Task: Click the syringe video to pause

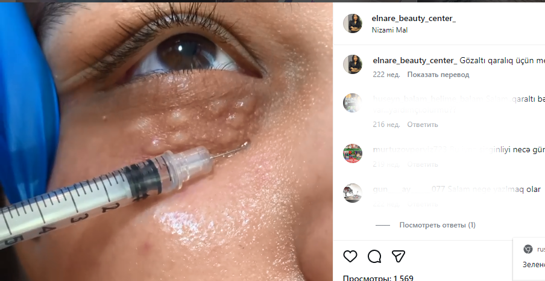Action: pos(166,140)
